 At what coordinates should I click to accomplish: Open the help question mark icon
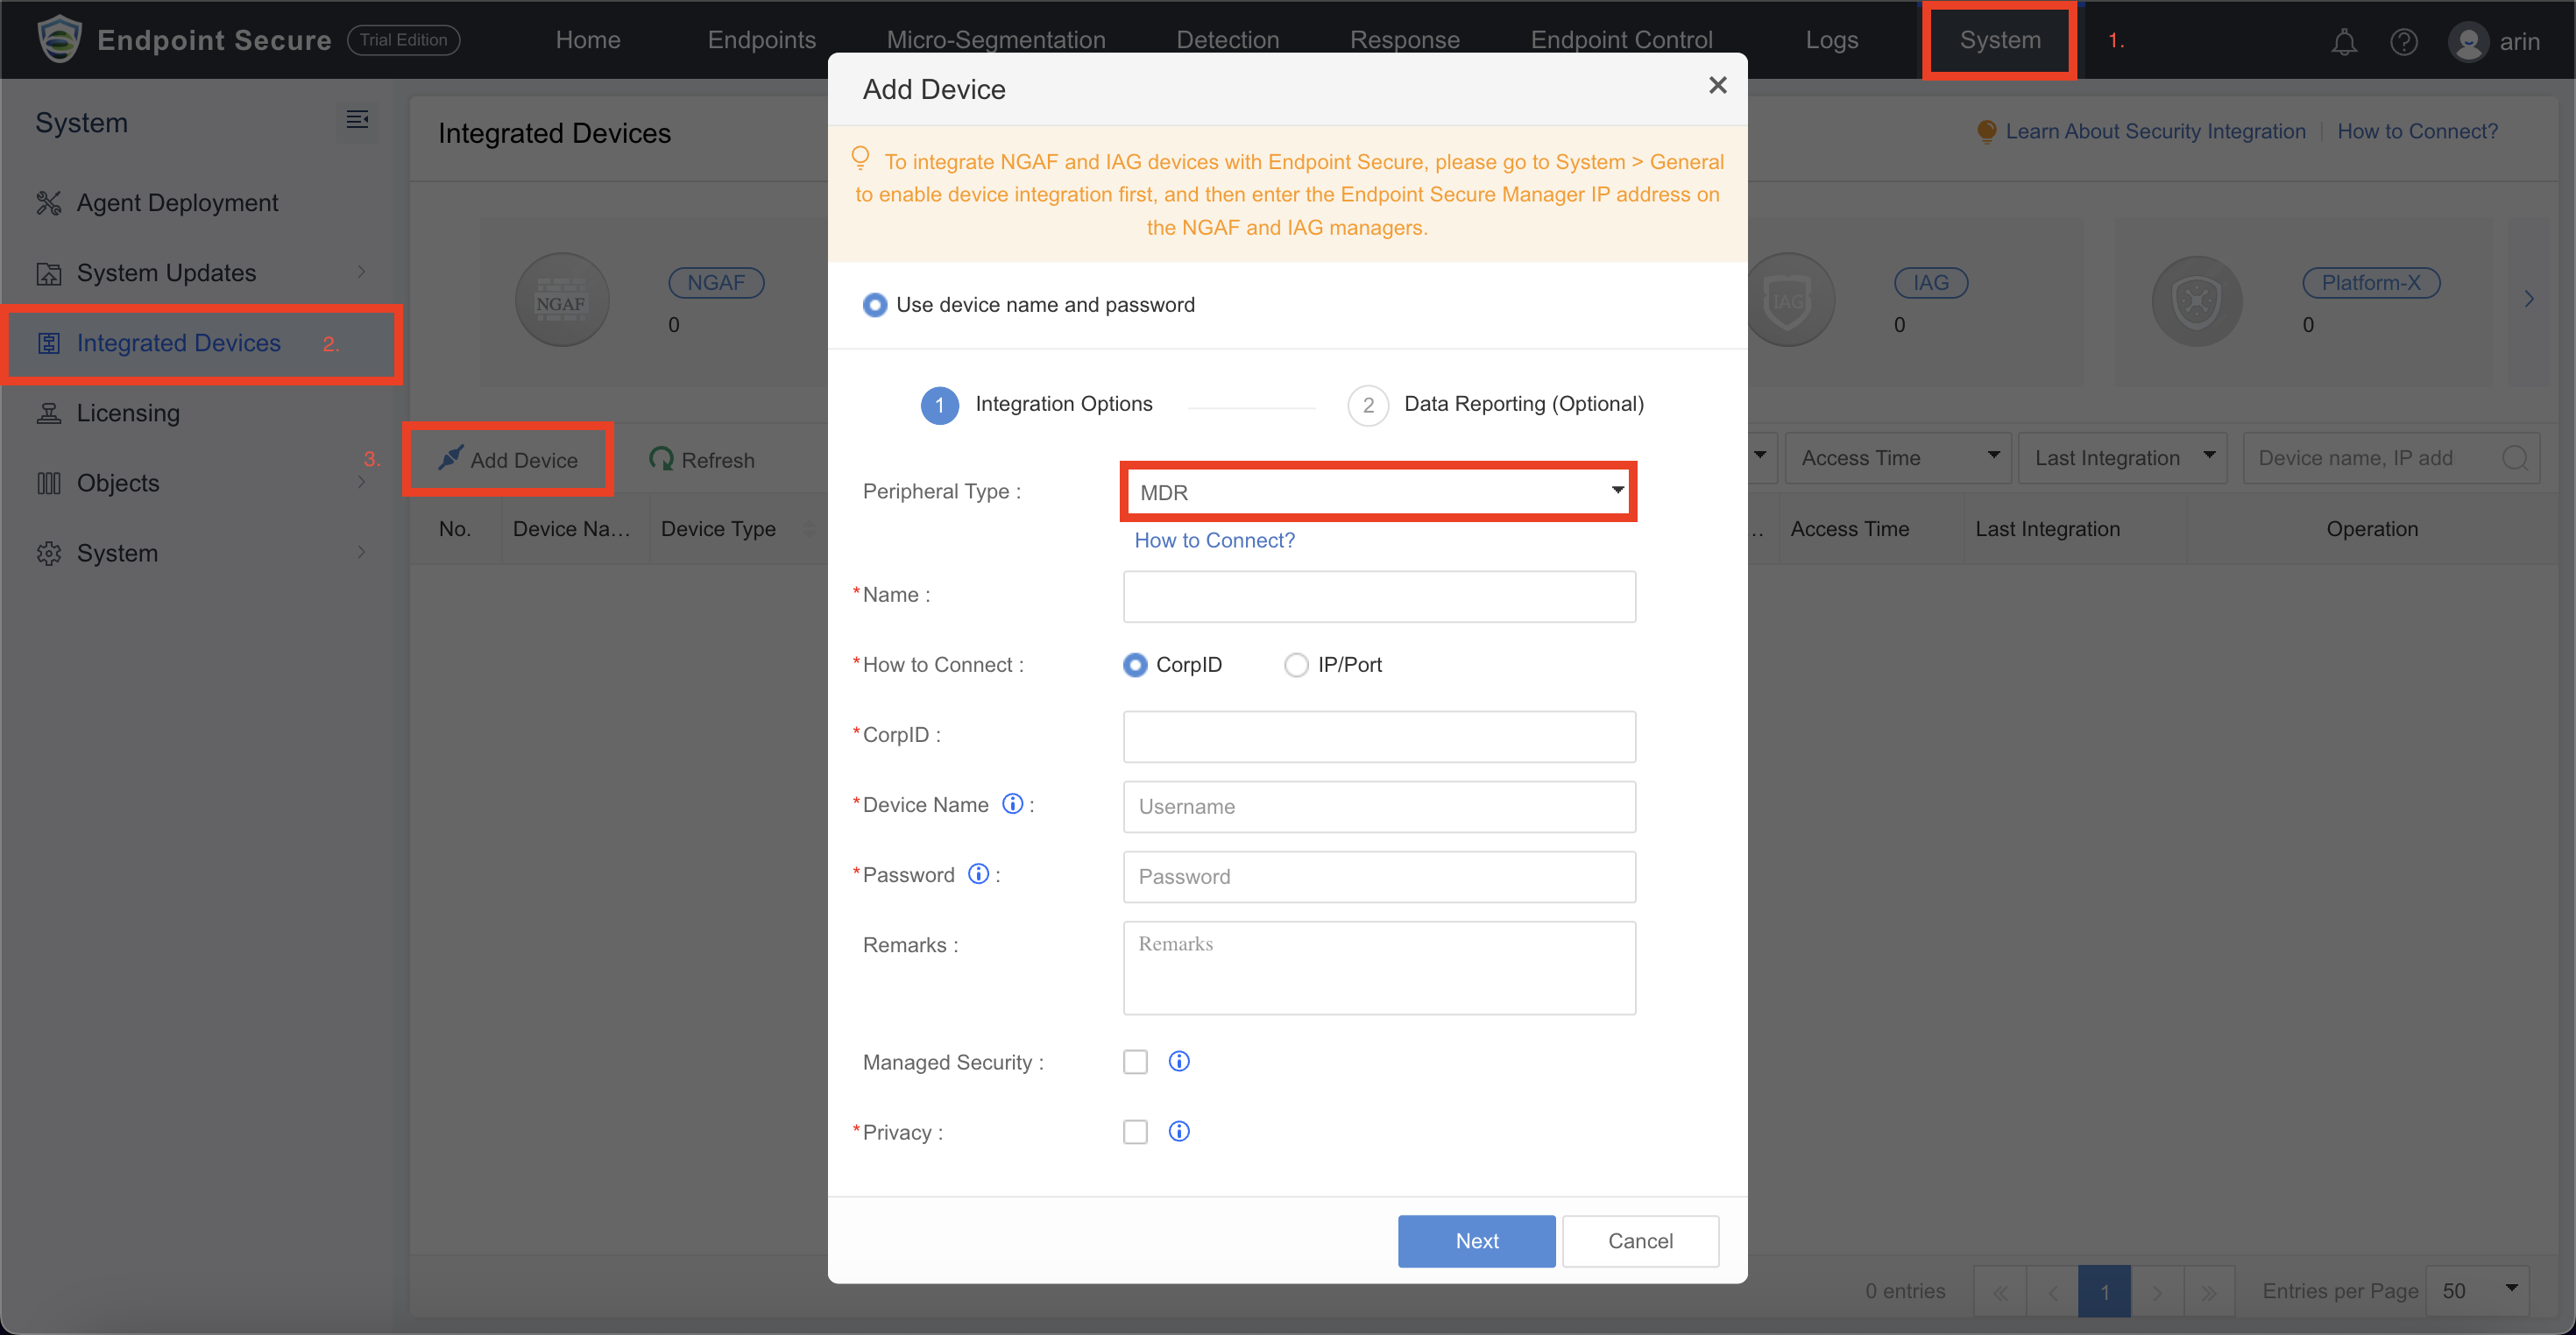point(2403,41)
